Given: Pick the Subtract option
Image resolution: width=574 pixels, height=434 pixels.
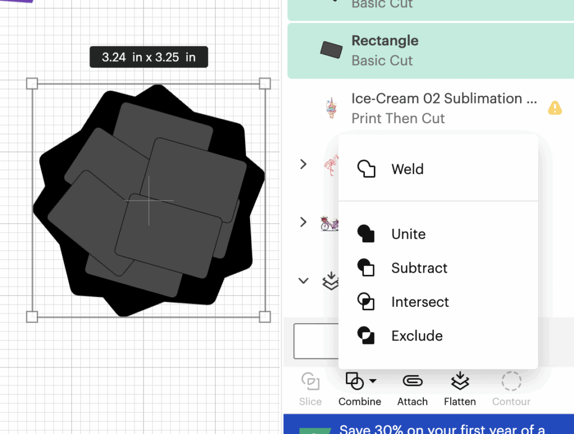Looking at the screenshot, I should pyautogui.click(x=419, y=268).
